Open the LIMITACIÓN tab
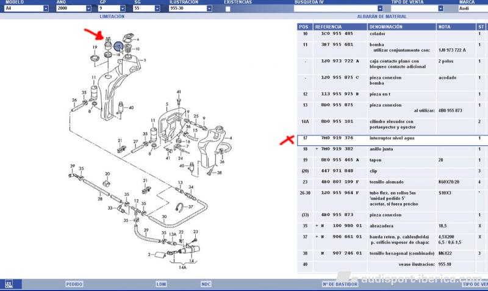The height and width of the screenshot is (291, 488). click(x=112, y=16)
